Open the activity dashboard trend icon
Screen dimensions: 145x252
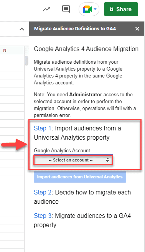[46, 9]
